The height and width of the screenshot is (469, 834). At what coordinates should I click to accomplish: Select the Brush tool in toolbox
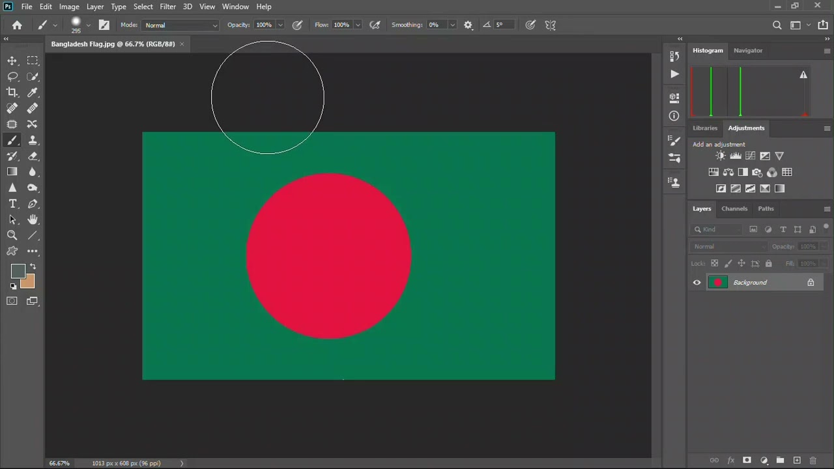[x=12, y=140]
